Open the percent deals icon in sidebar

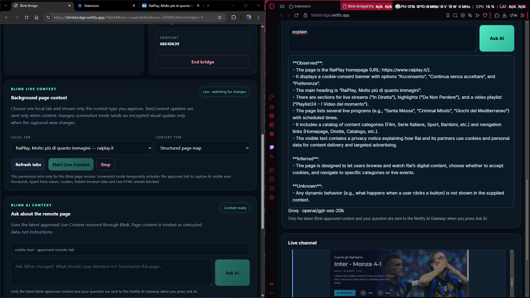272,156
